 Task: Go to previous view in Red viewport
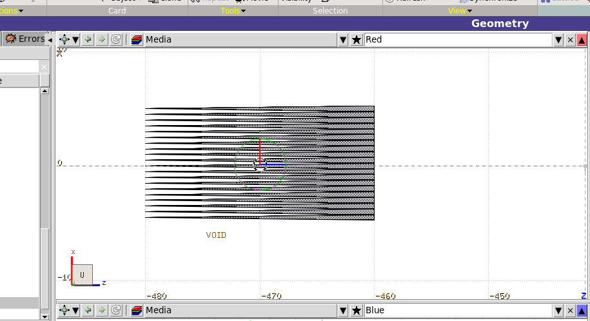pos(88,39)
